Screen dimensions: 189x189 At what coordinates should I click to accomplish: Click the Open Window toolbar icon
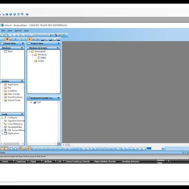tap(6, 35)
